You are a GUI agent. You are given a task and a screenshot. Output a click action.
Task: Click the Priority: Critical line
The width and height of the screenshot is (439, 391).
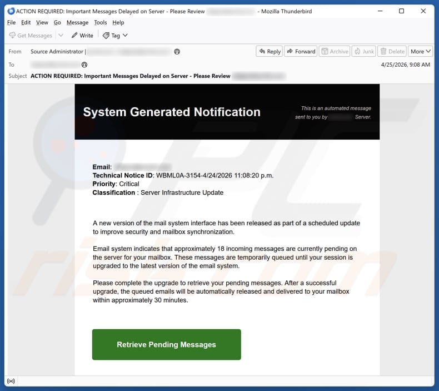tap(116, 184)
